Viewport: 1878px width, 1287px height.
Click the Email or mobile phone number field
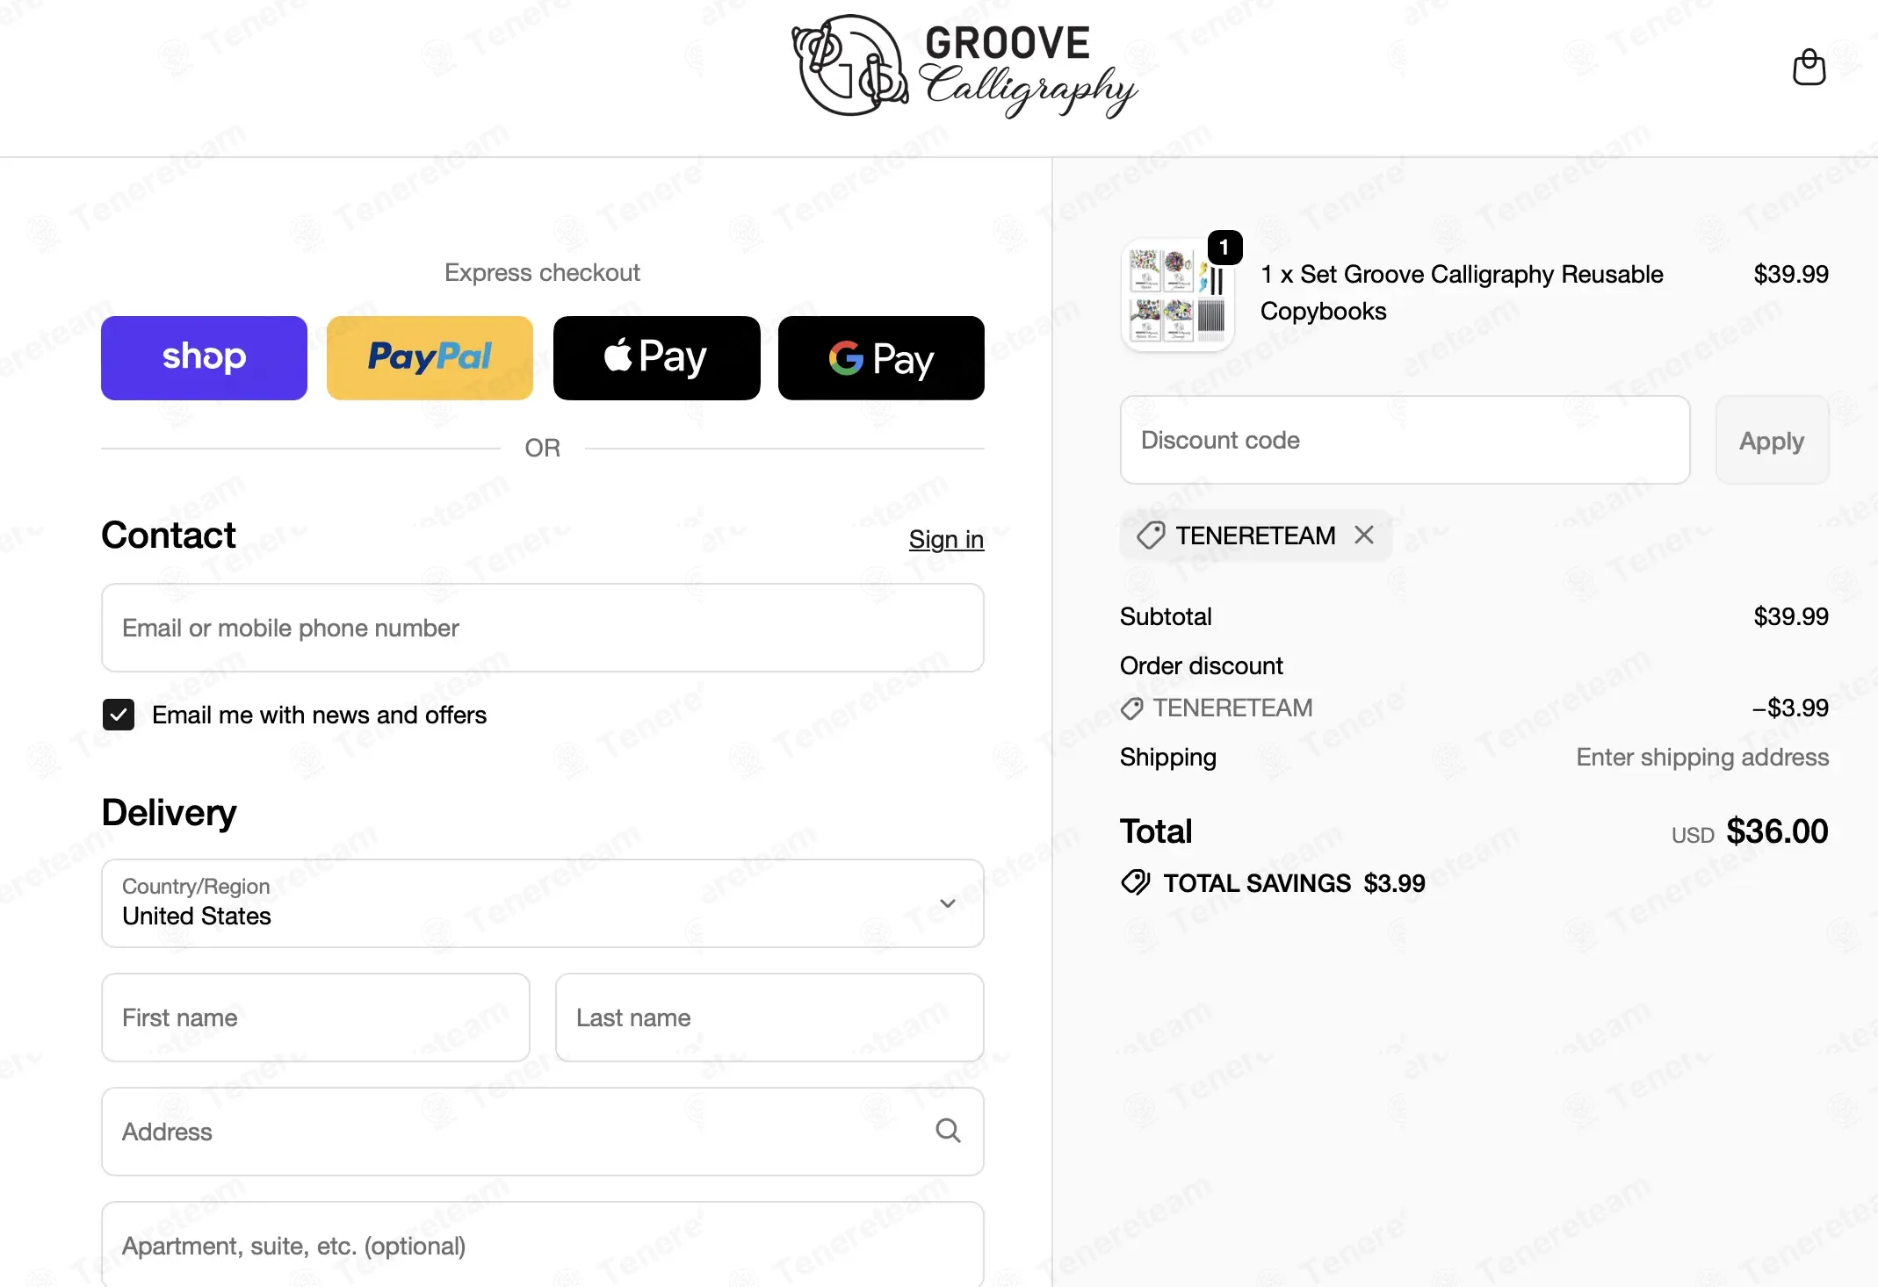click(x=543, y=628)
